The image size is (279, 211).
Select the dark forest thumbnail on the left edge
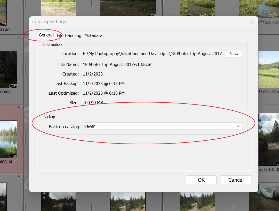click(x=8, y=69)
